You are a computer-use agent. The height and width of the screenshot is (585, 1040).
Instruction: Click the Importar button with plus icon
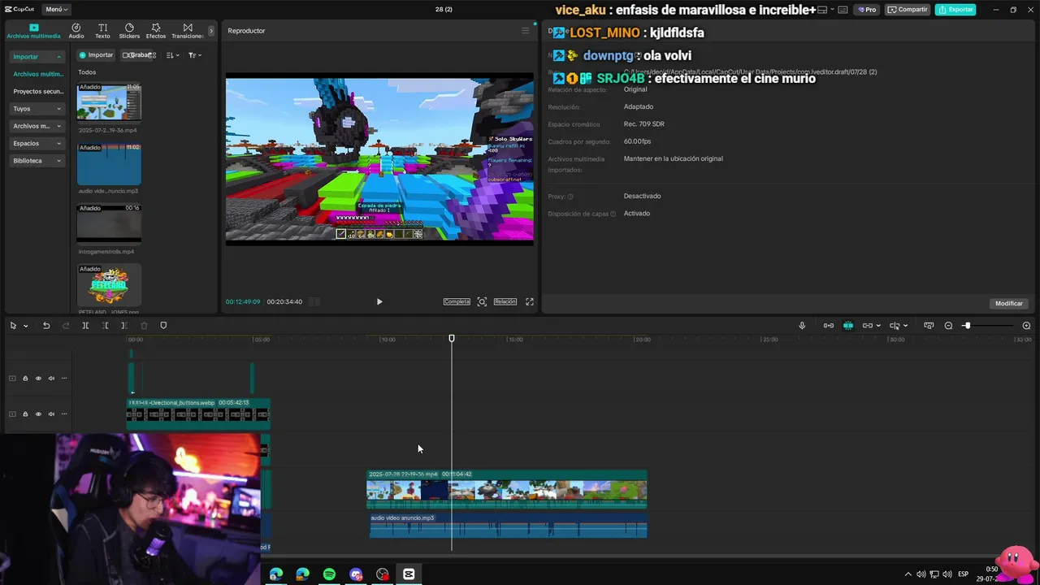click(x=96, y=55)
